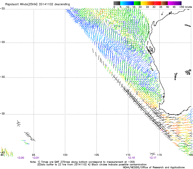Click the '115' longitude axis label
The image size is (193, 169).
160,155
